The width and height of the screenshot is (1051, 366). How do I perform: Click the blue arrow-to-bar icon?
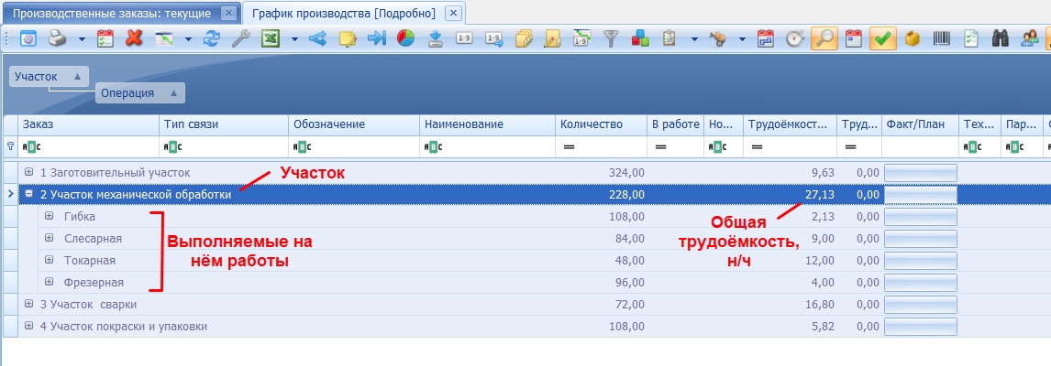[377, 38]
